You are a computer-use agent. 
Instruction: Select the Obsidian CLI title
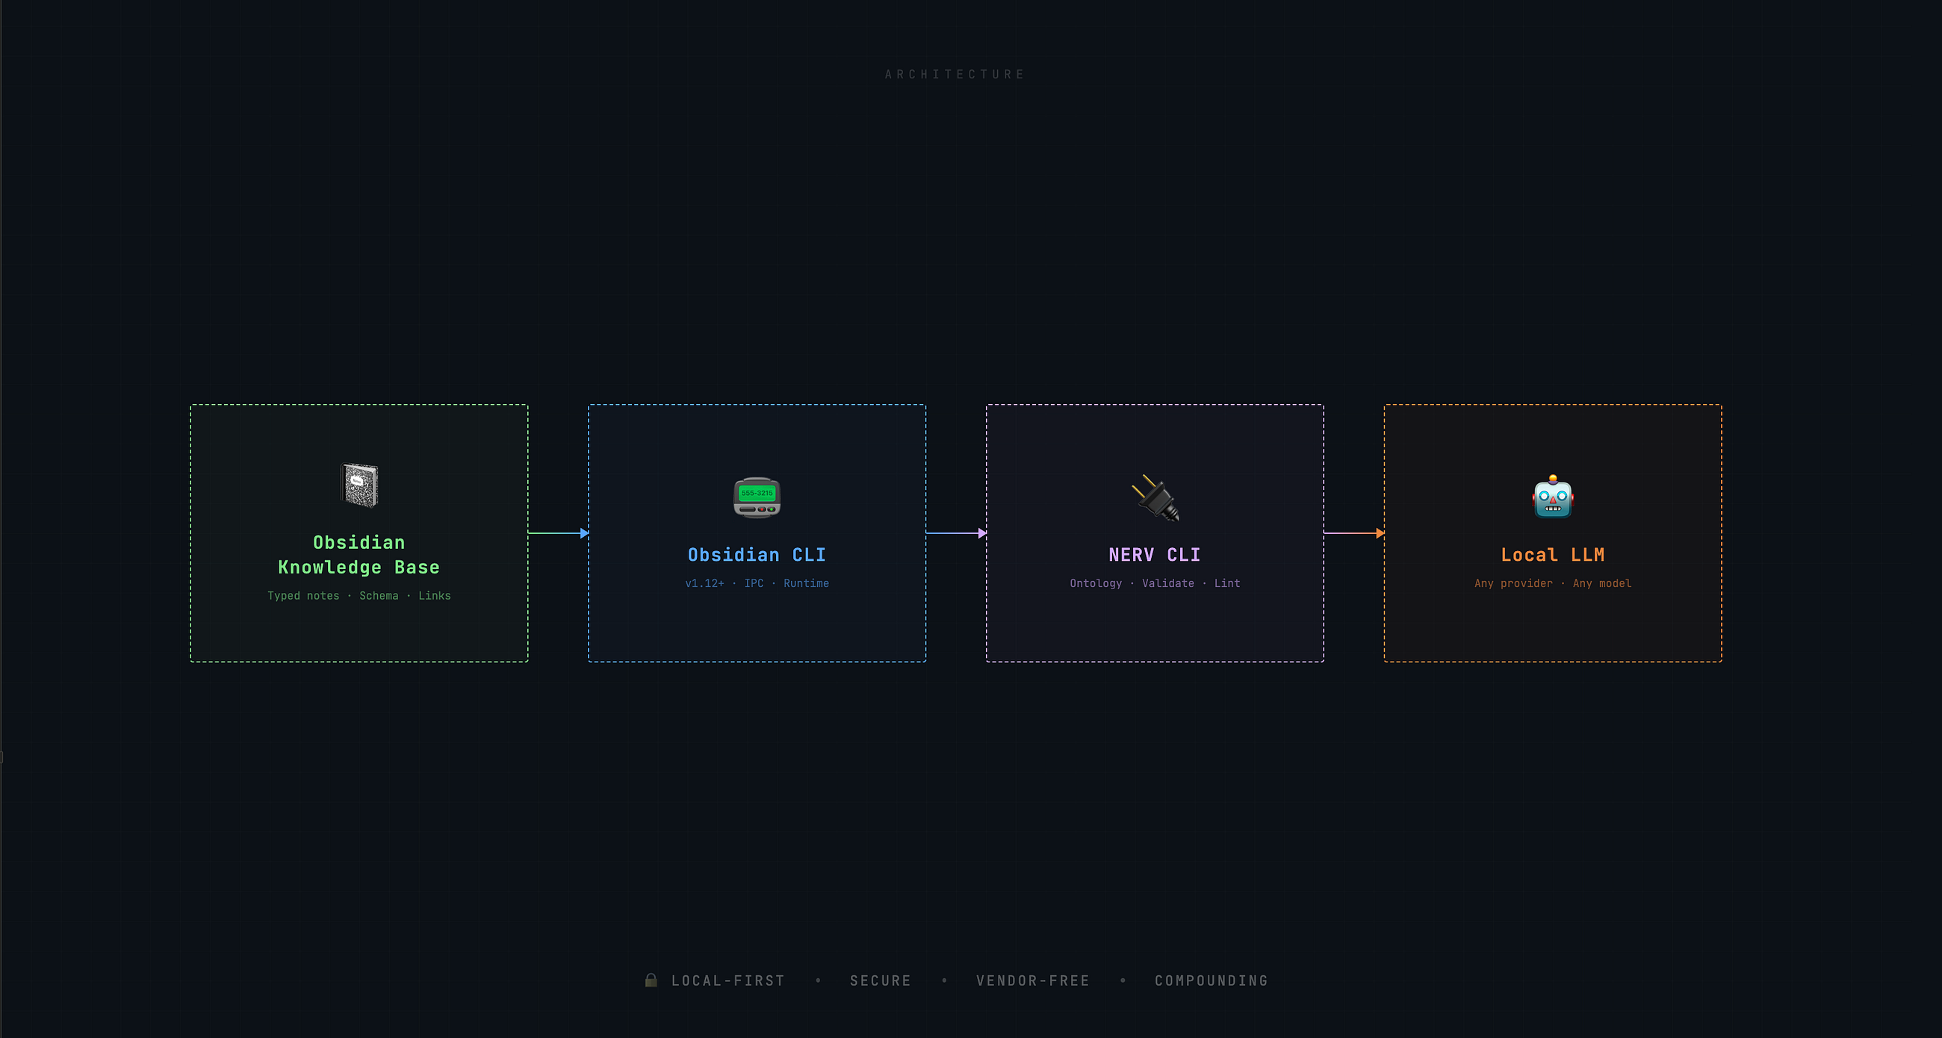point(757,555)
